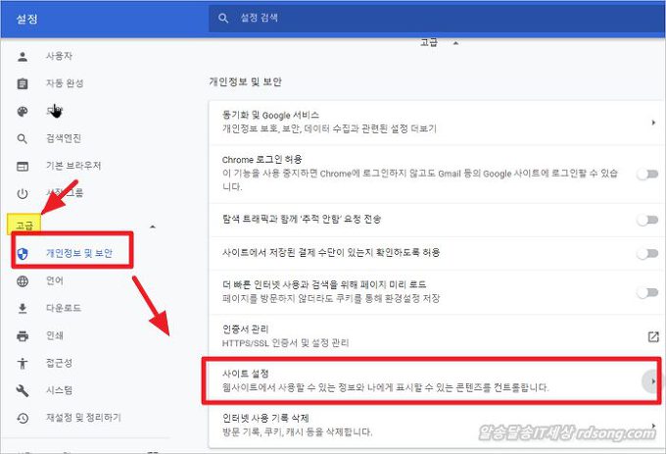Viewport: 666px width, 454px height.
Task: Click the 개인정보 및 보안 shield icon
Action: (x=23, y=254)
